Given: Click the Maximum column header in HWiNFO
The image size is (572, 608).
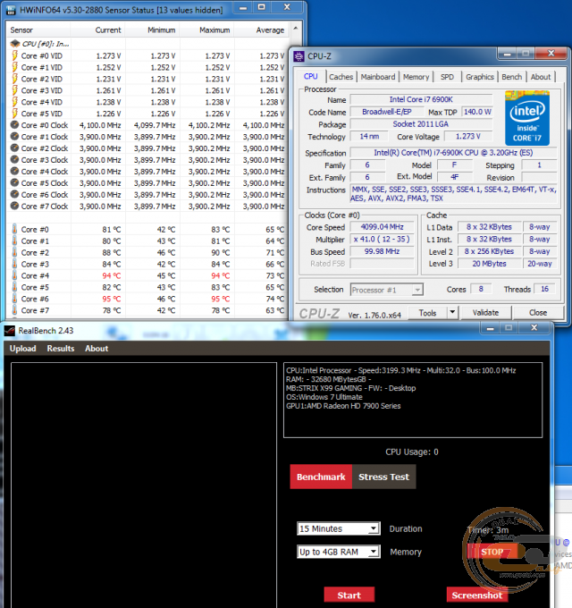Looking at the screenshot, I should coord(206,30).
